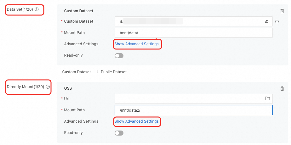Click the edit pencil icon in Custom Dataset field

(x=266, y=21)
